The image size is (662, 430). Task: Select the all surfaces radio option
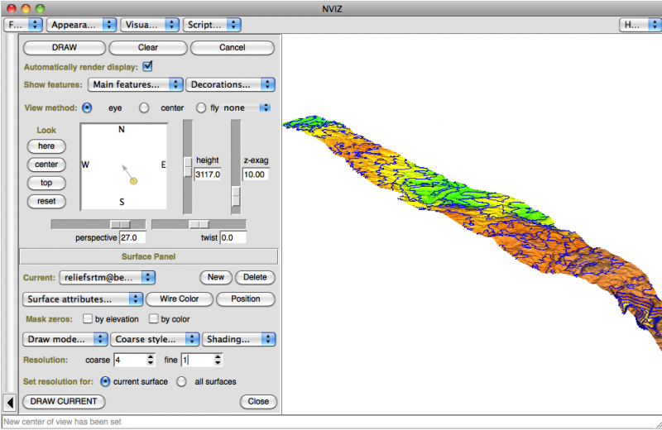pyautogui.click(x=181, y=382)
